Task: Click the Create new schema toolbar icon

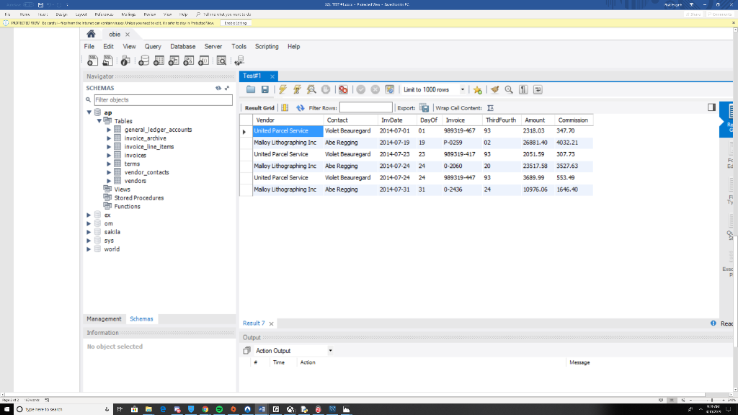Action: click(x=144, y=61)
